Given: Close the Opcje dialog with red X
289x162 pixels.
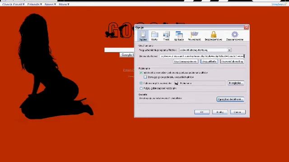Looking at the screenshot, I should coord(246,27).
